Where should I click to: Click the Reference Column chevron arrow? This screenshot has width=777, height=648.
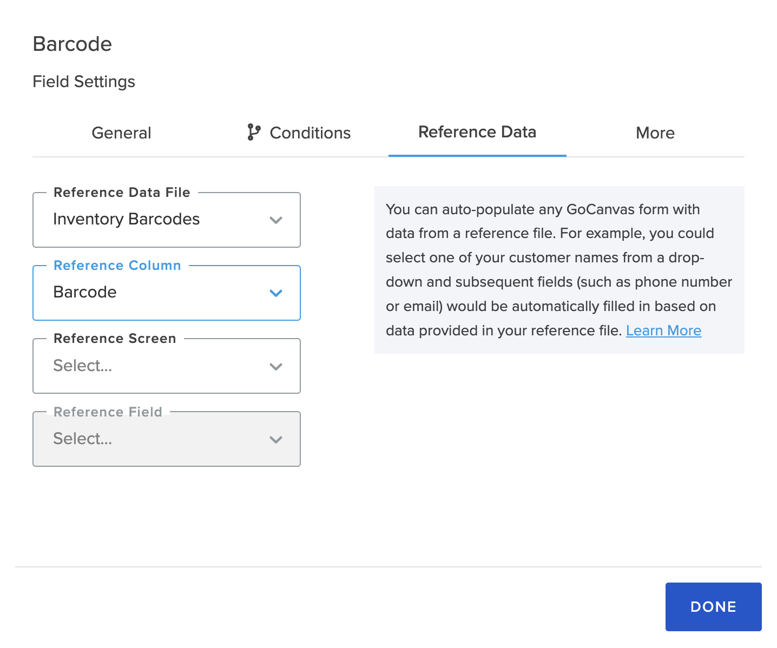pos(276,293)
